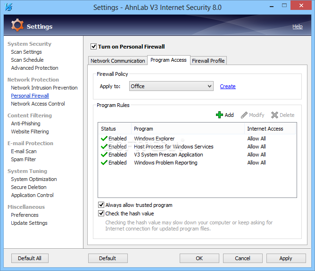Click the green plus Add icon

(219, 115)
